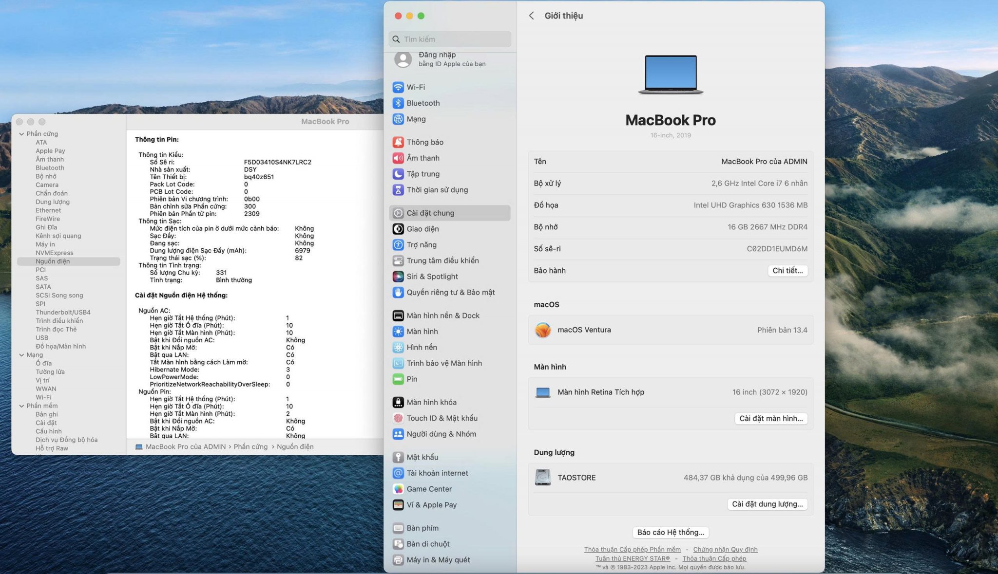Select USB in hardware tree
The height and width of the screenshot is (574, 998).
tap(42, 338)
